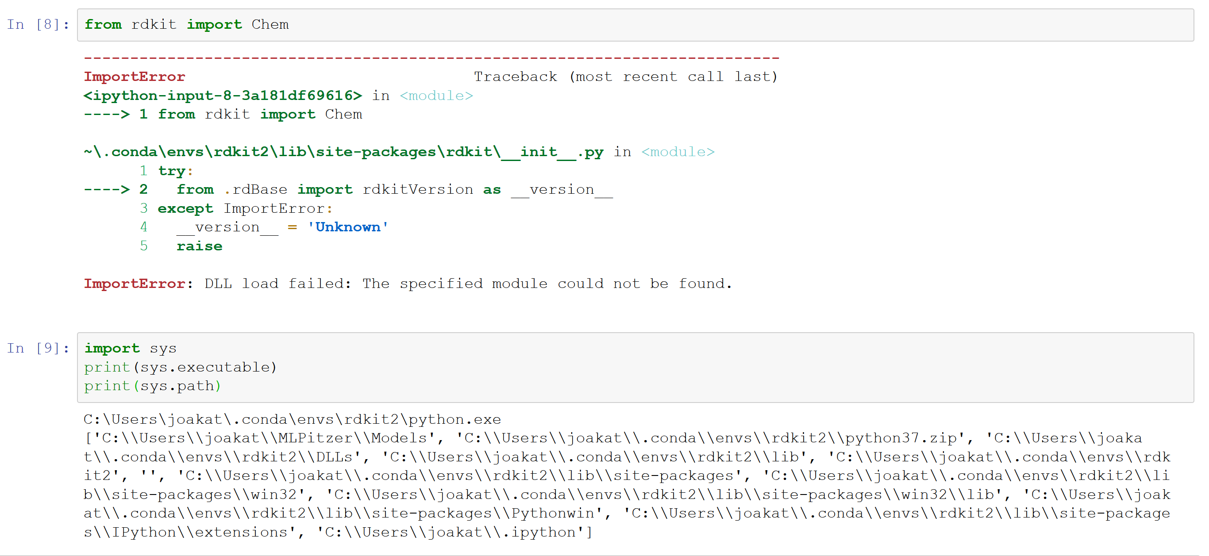Click the red ImportError heading in traceback
Screen dimensions: 1209x556
click(x=134, y=77)
